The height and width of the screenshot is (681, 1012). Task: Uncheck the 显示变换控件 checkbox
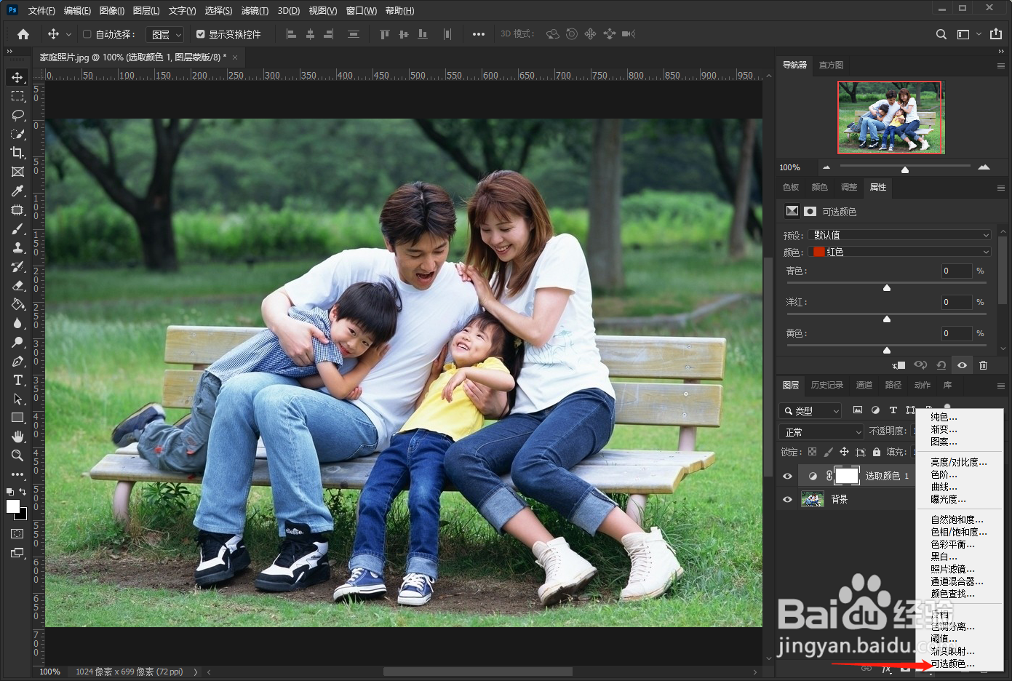coord(201,34)
